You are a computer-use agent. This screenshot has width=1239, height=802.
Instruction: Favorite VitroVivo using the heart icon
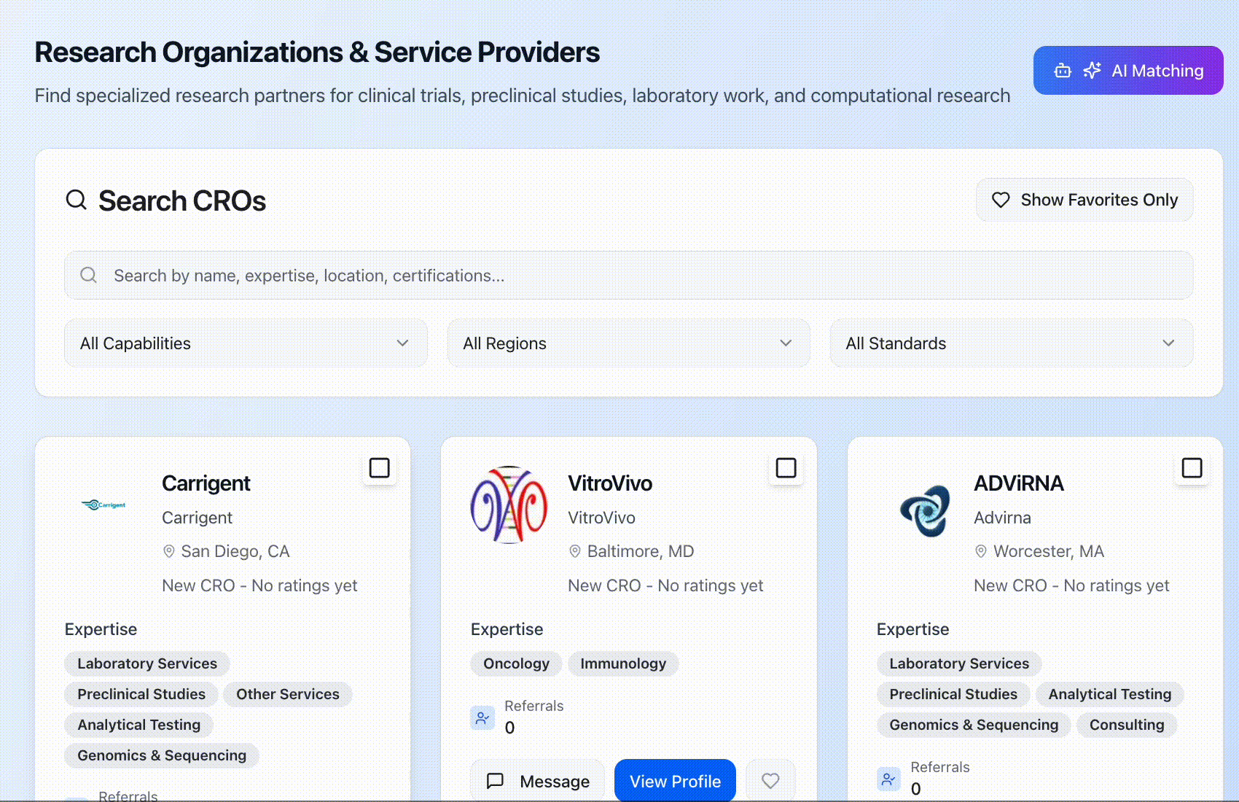click(770, 781)
